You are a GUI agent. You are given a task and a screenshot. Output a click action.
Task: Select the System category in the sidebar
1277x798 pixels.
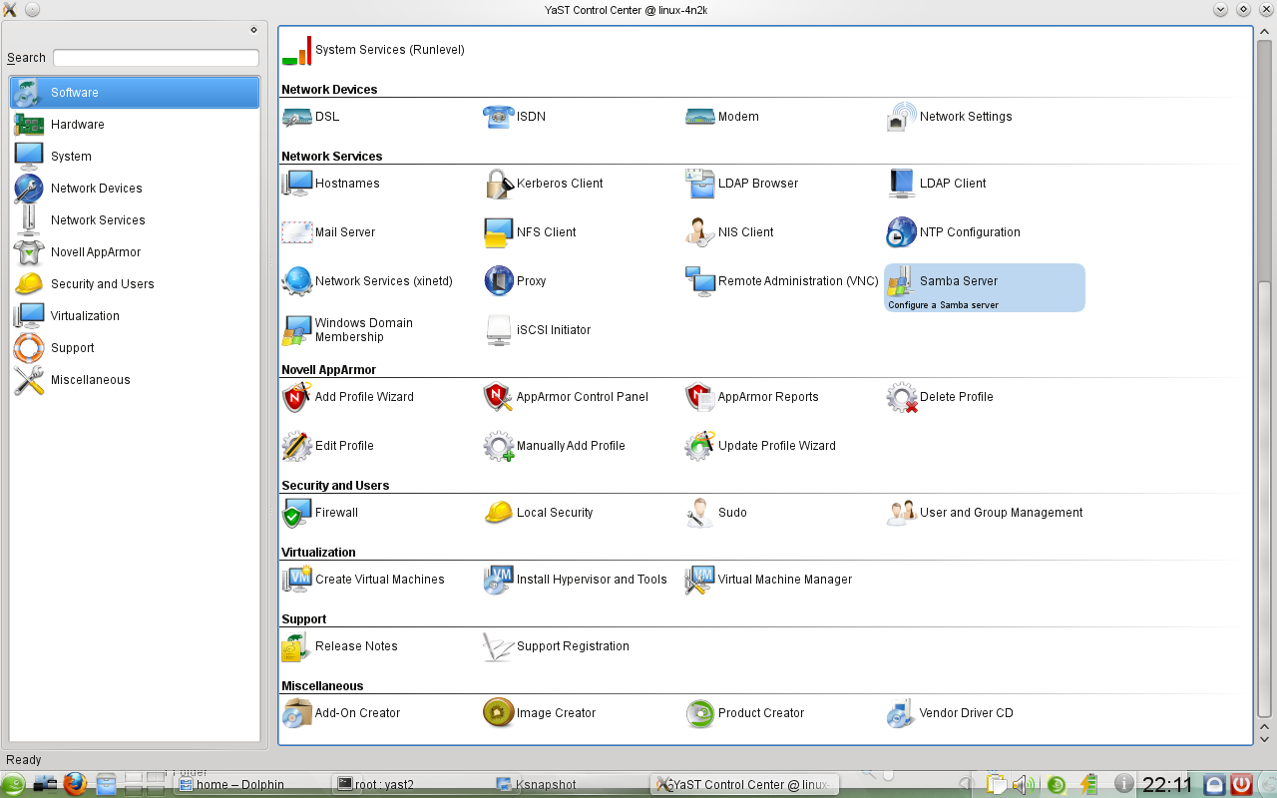(x=135, y=157)
